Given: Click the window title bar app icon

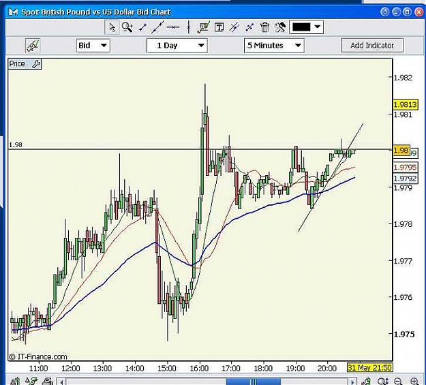Looking at the screenshot, I should click(x=13, y=12).
